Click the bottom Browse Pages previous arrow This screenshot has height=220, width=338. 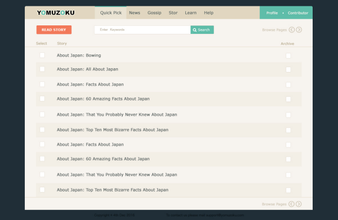(x=292, y=204)
